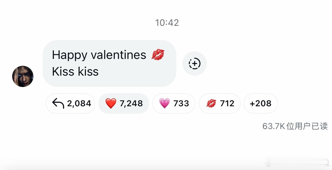This screenshot has width=332, height=170.
Task: Click the 10:42 timestamp
Action: click(167, 23)
